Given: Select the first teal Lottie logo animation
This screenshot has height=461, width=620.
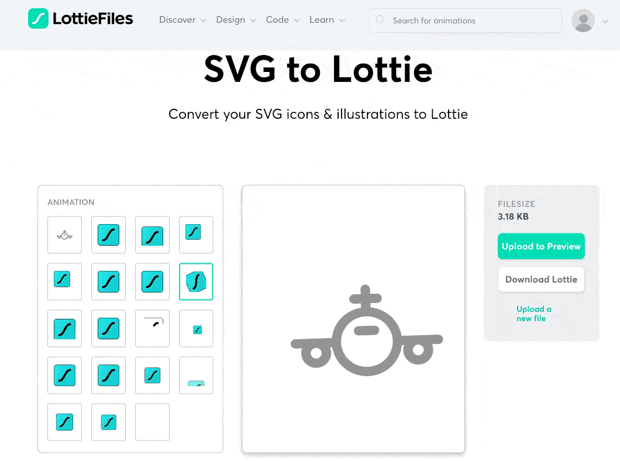Looking at the screenshot, I should tap(108, 235).
